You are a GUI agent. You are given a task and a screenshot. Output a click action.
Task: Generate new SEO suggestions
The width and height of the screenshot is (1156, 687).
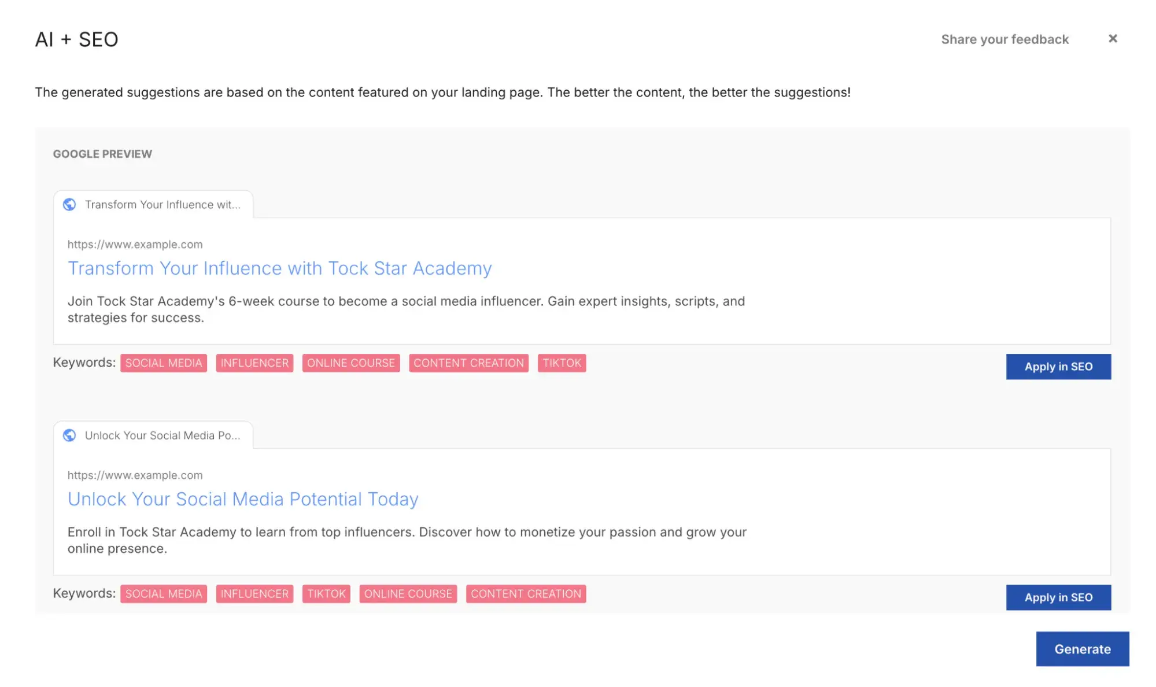pyautogui.click(x=1082, y=648)
